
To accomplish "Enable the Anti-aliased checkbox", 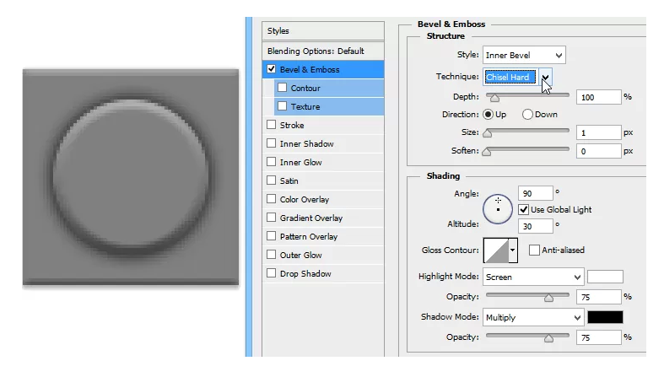I will [534, 250].
